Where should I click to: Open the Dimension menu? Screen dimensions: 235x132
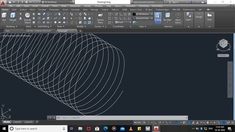75,6
